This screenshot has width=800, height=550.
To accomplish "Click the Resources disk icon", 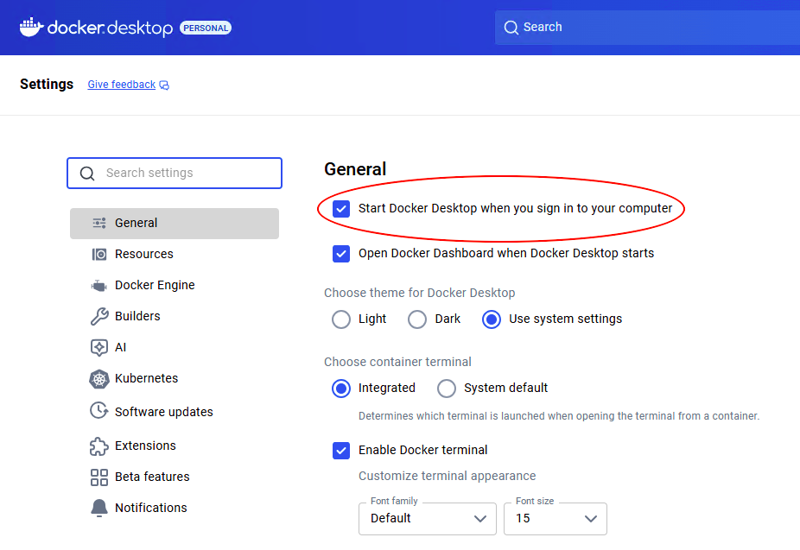I will [99, 254].
